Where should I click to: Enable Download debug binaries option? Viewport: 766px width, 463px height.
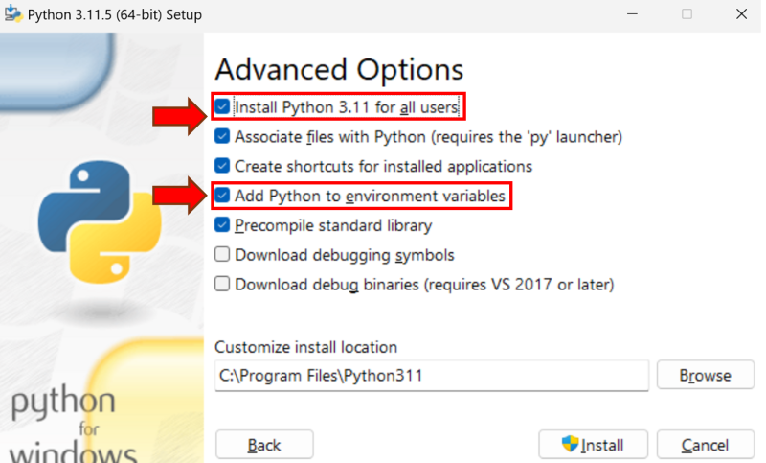coord(222,284)
